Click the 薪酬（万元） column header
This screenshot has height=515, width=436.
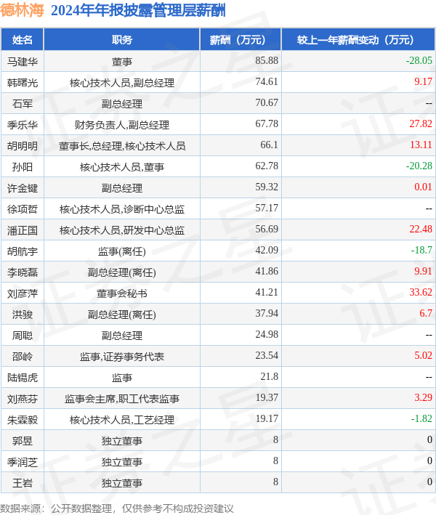coord(241,40)
